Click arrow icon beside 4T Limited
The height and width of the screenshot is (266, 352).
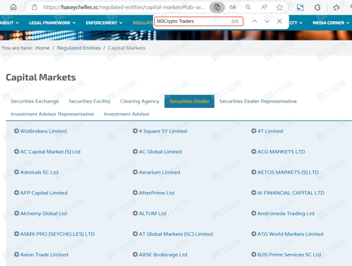tap(254, 131)
